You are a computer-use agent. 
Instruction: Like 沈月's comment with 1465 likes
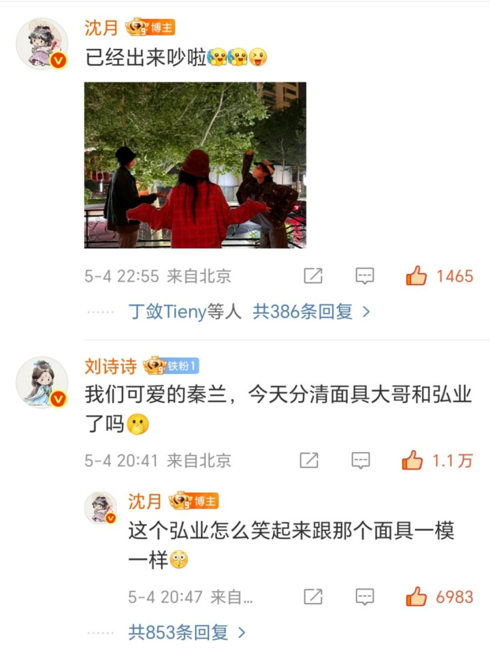click(x=416, y=276)
